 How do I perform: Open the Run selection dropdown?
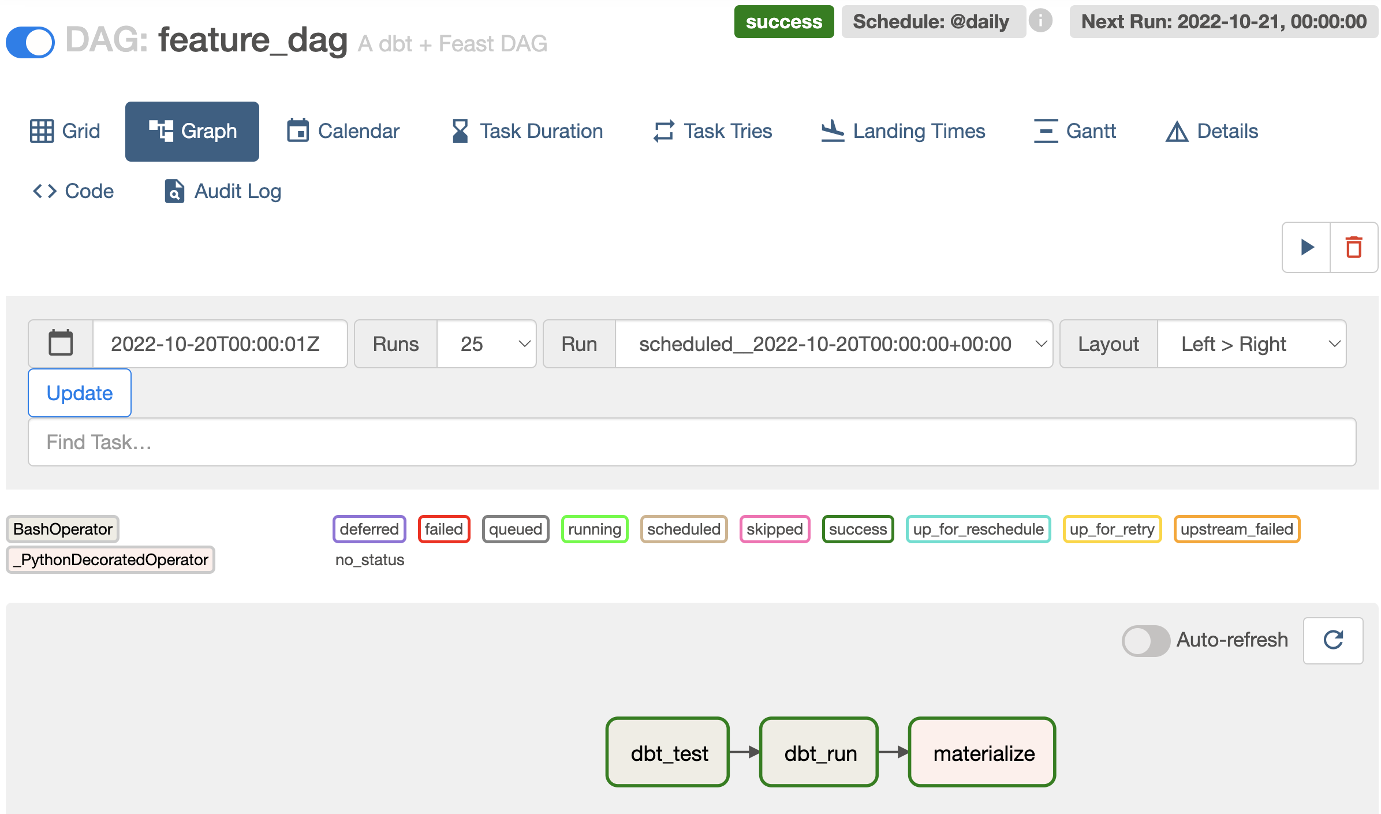click(834, 343)
